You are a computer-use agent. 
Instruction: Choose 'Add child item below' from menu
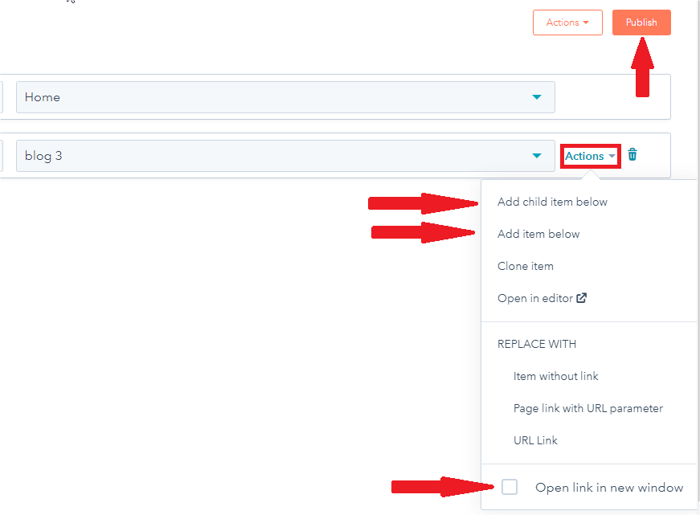tap(552, 202)
